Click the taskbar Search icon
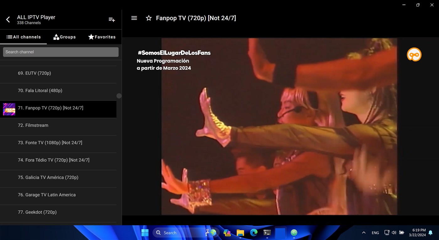Viewport: 439px width, 240px height. 158,232
